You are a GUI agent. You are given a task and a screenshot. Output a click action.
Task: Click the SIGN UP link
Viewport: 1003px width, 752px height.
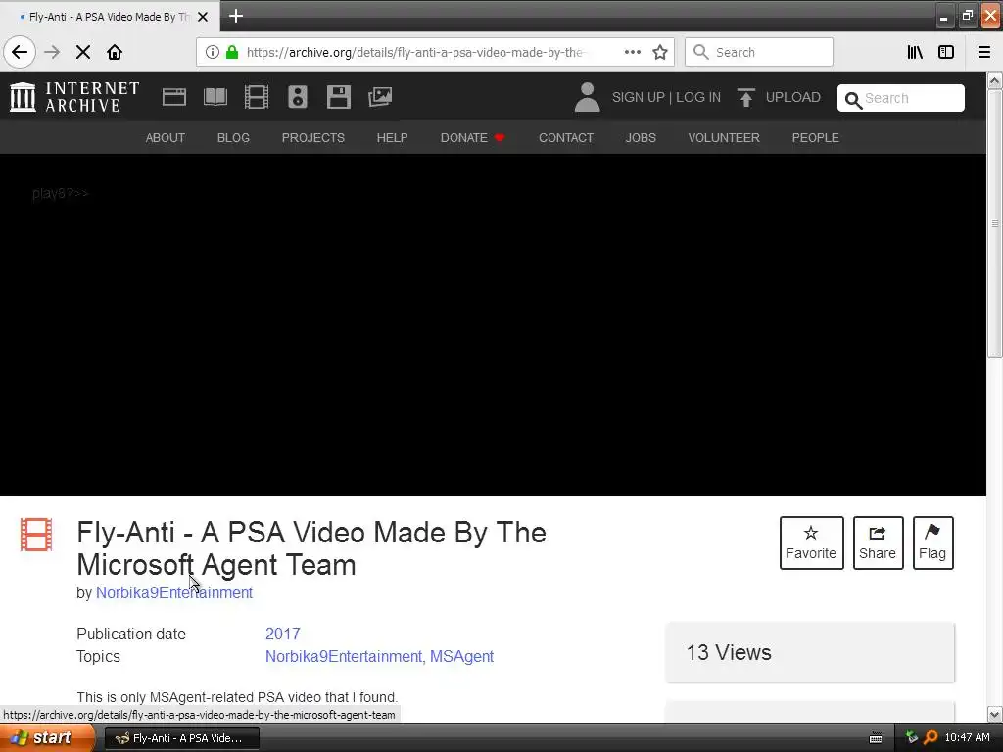click(x=639, y=97)
